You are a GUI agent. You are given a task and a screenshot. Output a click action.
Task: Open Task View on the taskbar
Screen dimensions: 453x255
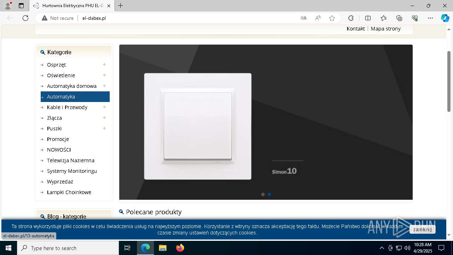pos(127,248)
